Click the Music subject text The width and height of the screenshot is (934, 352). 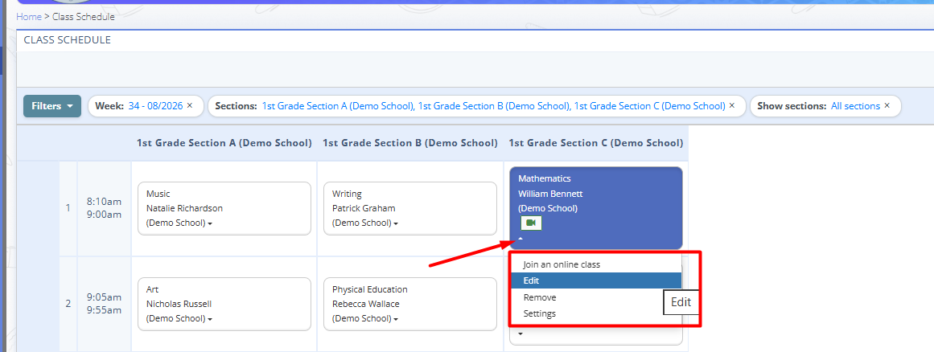coord(158,193)
